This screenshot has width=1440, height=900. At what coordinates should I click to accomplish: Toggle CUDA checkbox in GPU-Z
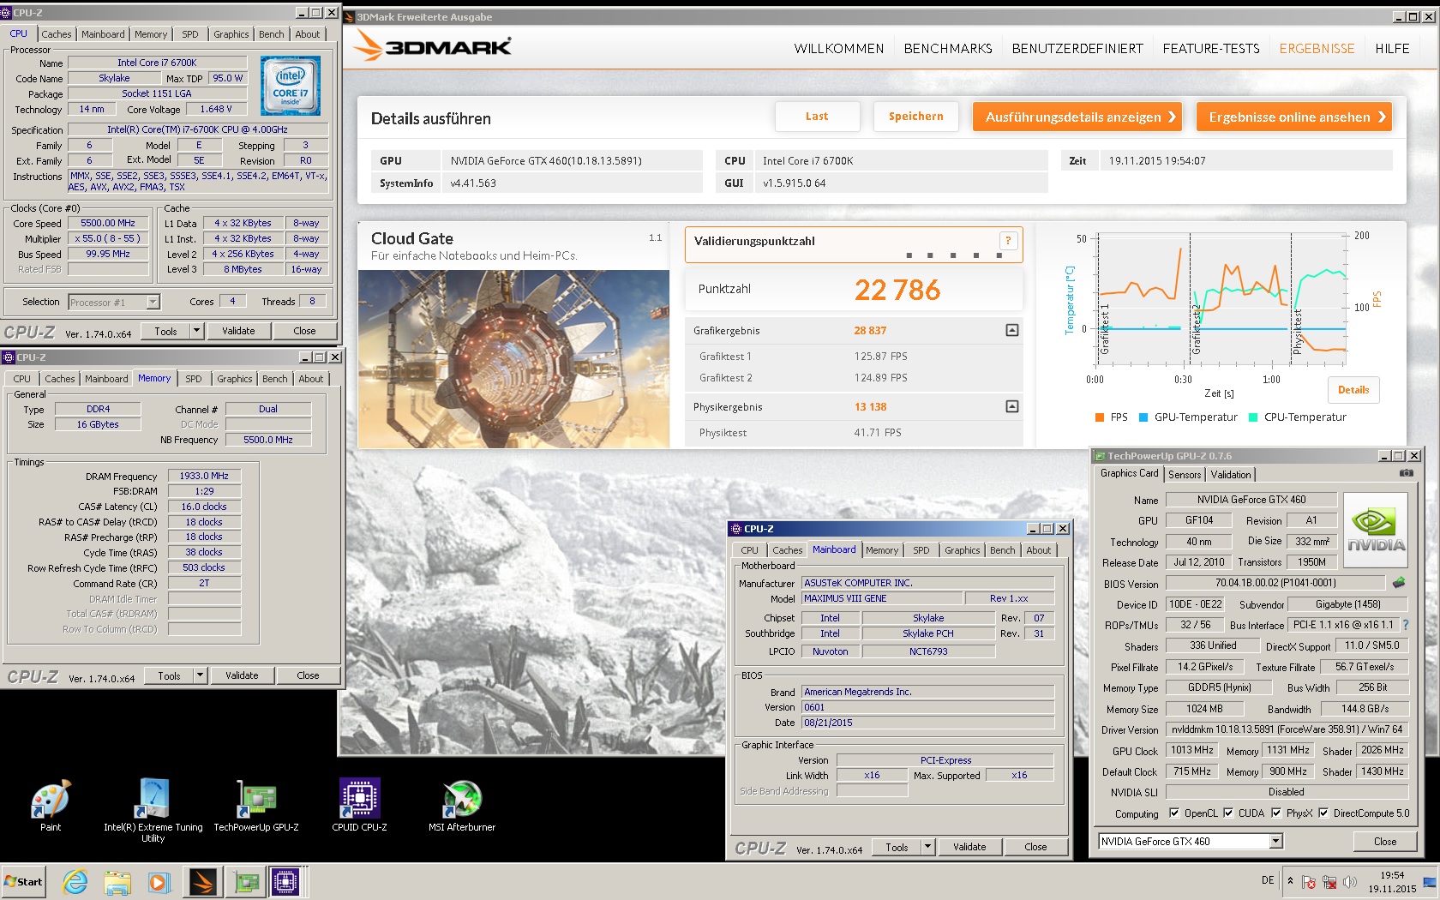(x=1228, y=813)
